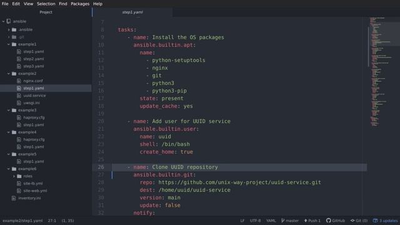
Task: Open the Help menu
Action: pyautogui.click(x=97, y=4)
